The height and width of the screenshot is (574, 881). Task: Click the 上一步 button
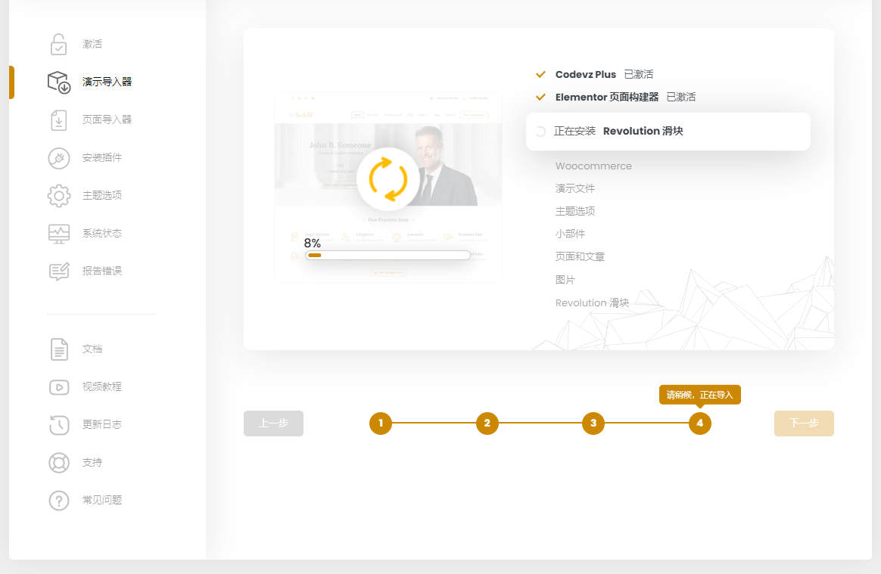pos(274,424)
